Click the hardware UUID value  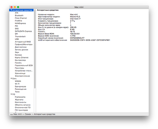(90, 40)
